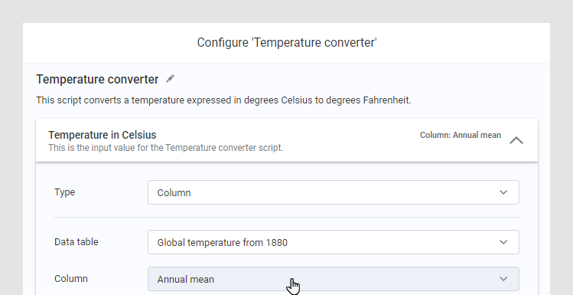Open the Data table dropdown

pos(334,242)
